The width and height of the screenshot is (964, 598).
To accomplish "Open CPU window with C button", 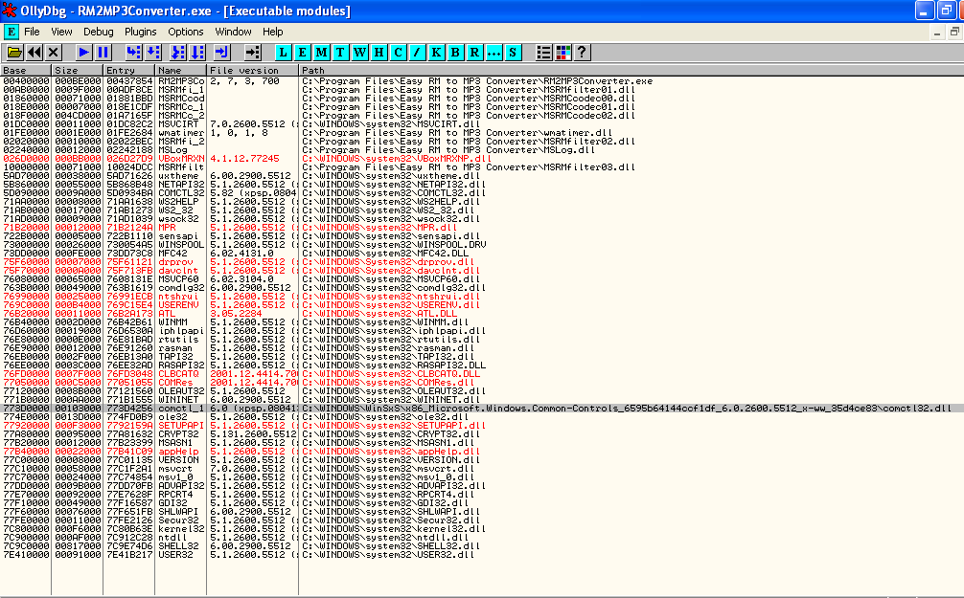I will pyautogui.click(x=398, y=53).
